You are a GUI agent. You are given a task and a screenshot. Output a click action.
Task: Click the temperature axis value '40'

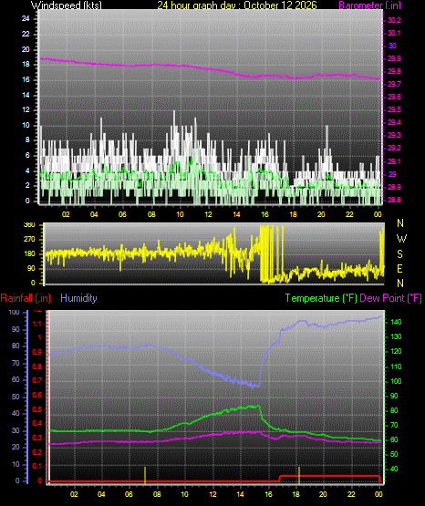tap(394, 469)
